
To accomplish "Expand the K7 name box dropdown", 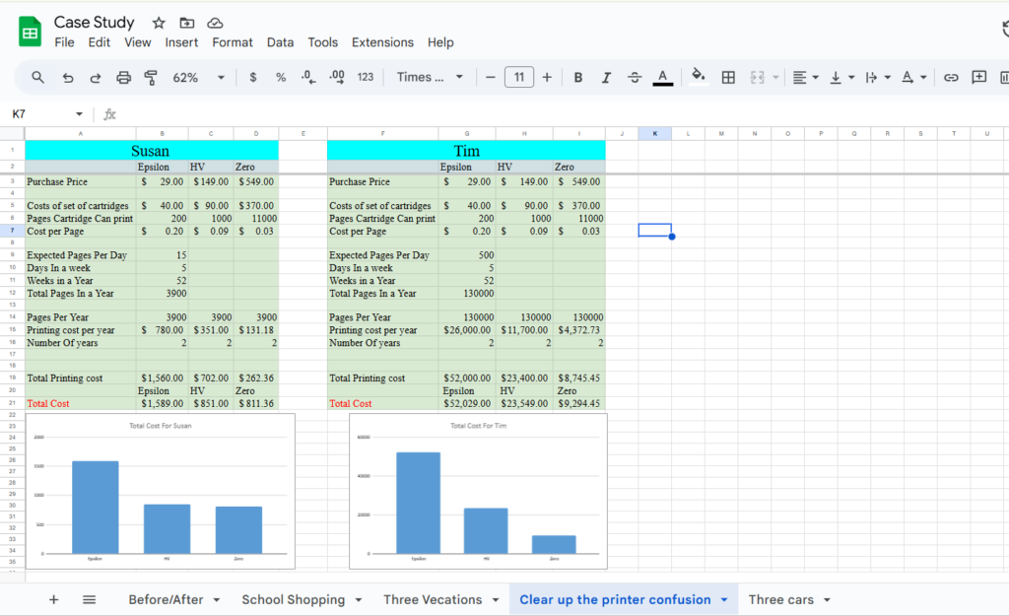I will click(x=79, y=114).
